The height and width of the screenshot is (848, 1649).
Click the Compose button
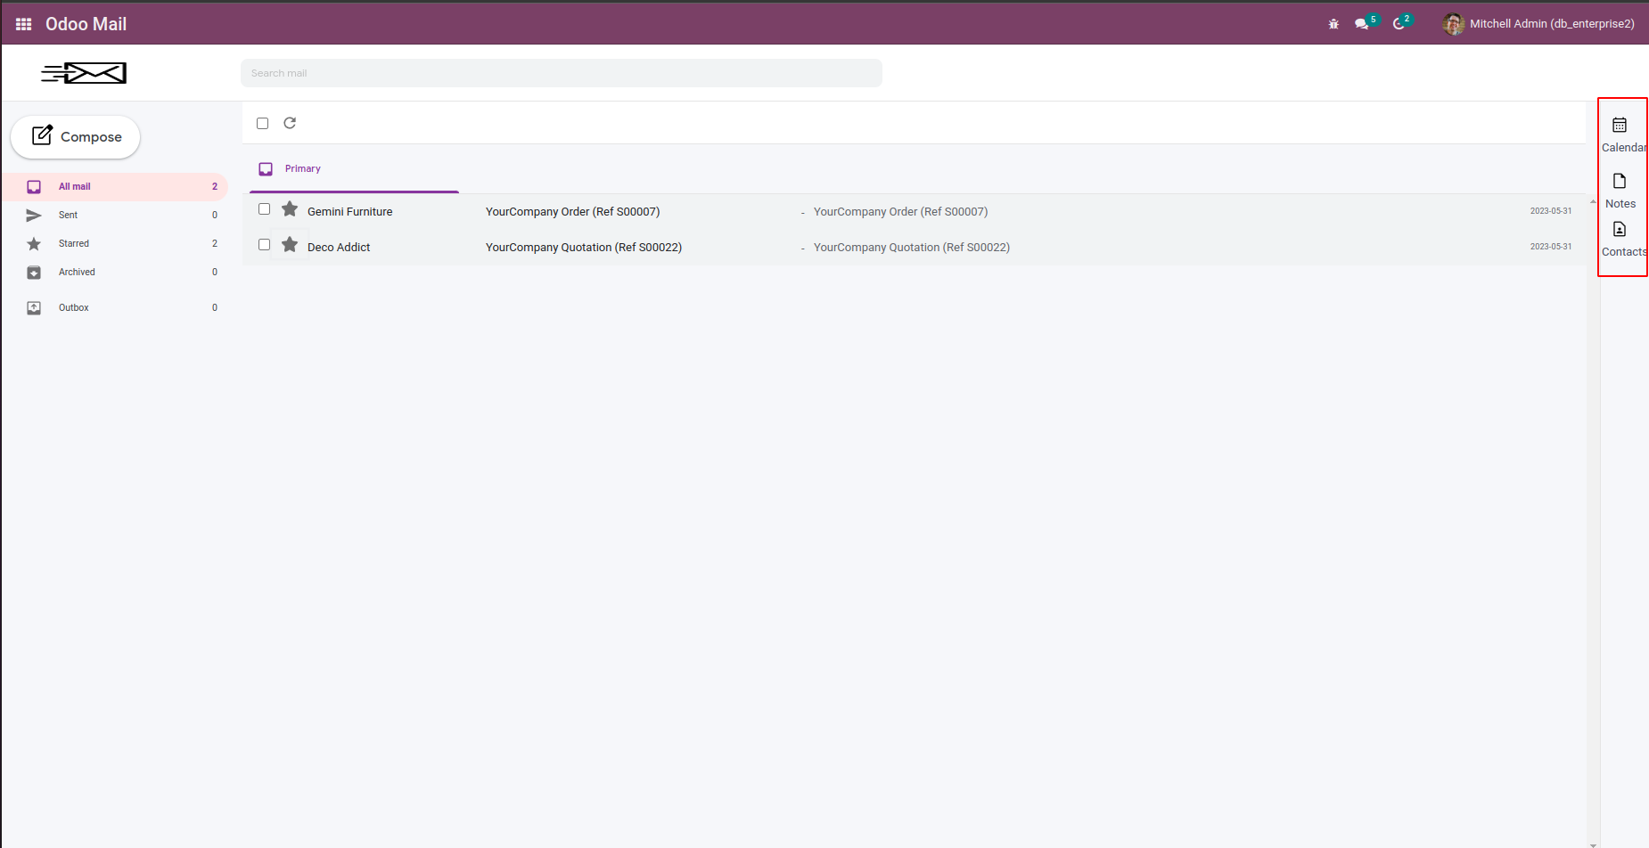(76, 136)
